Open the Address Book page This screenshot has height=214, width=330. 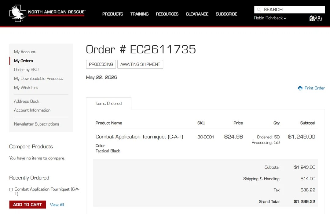pos(27,101)
